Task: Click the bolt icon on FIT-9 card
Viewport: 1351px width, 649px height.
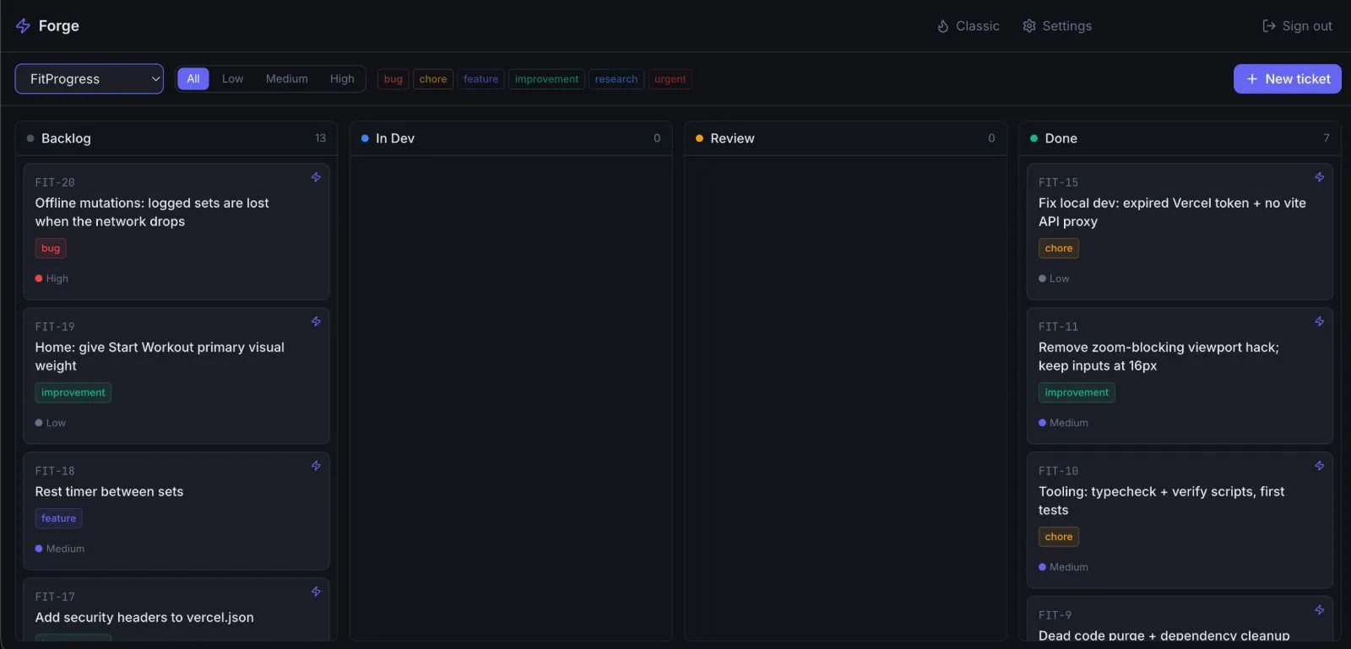Action: click(1319, 610)
